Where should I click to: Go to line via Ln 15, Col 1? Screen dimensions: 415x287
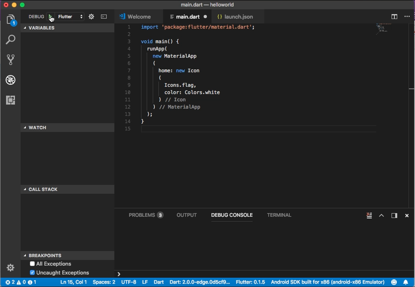74,282
